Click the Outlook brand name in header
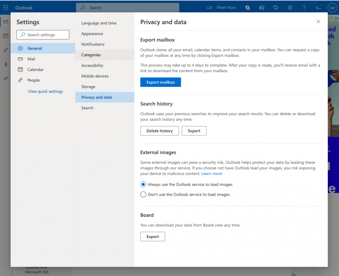The width and height of the screenshot is (339, 276). [24, 8]
